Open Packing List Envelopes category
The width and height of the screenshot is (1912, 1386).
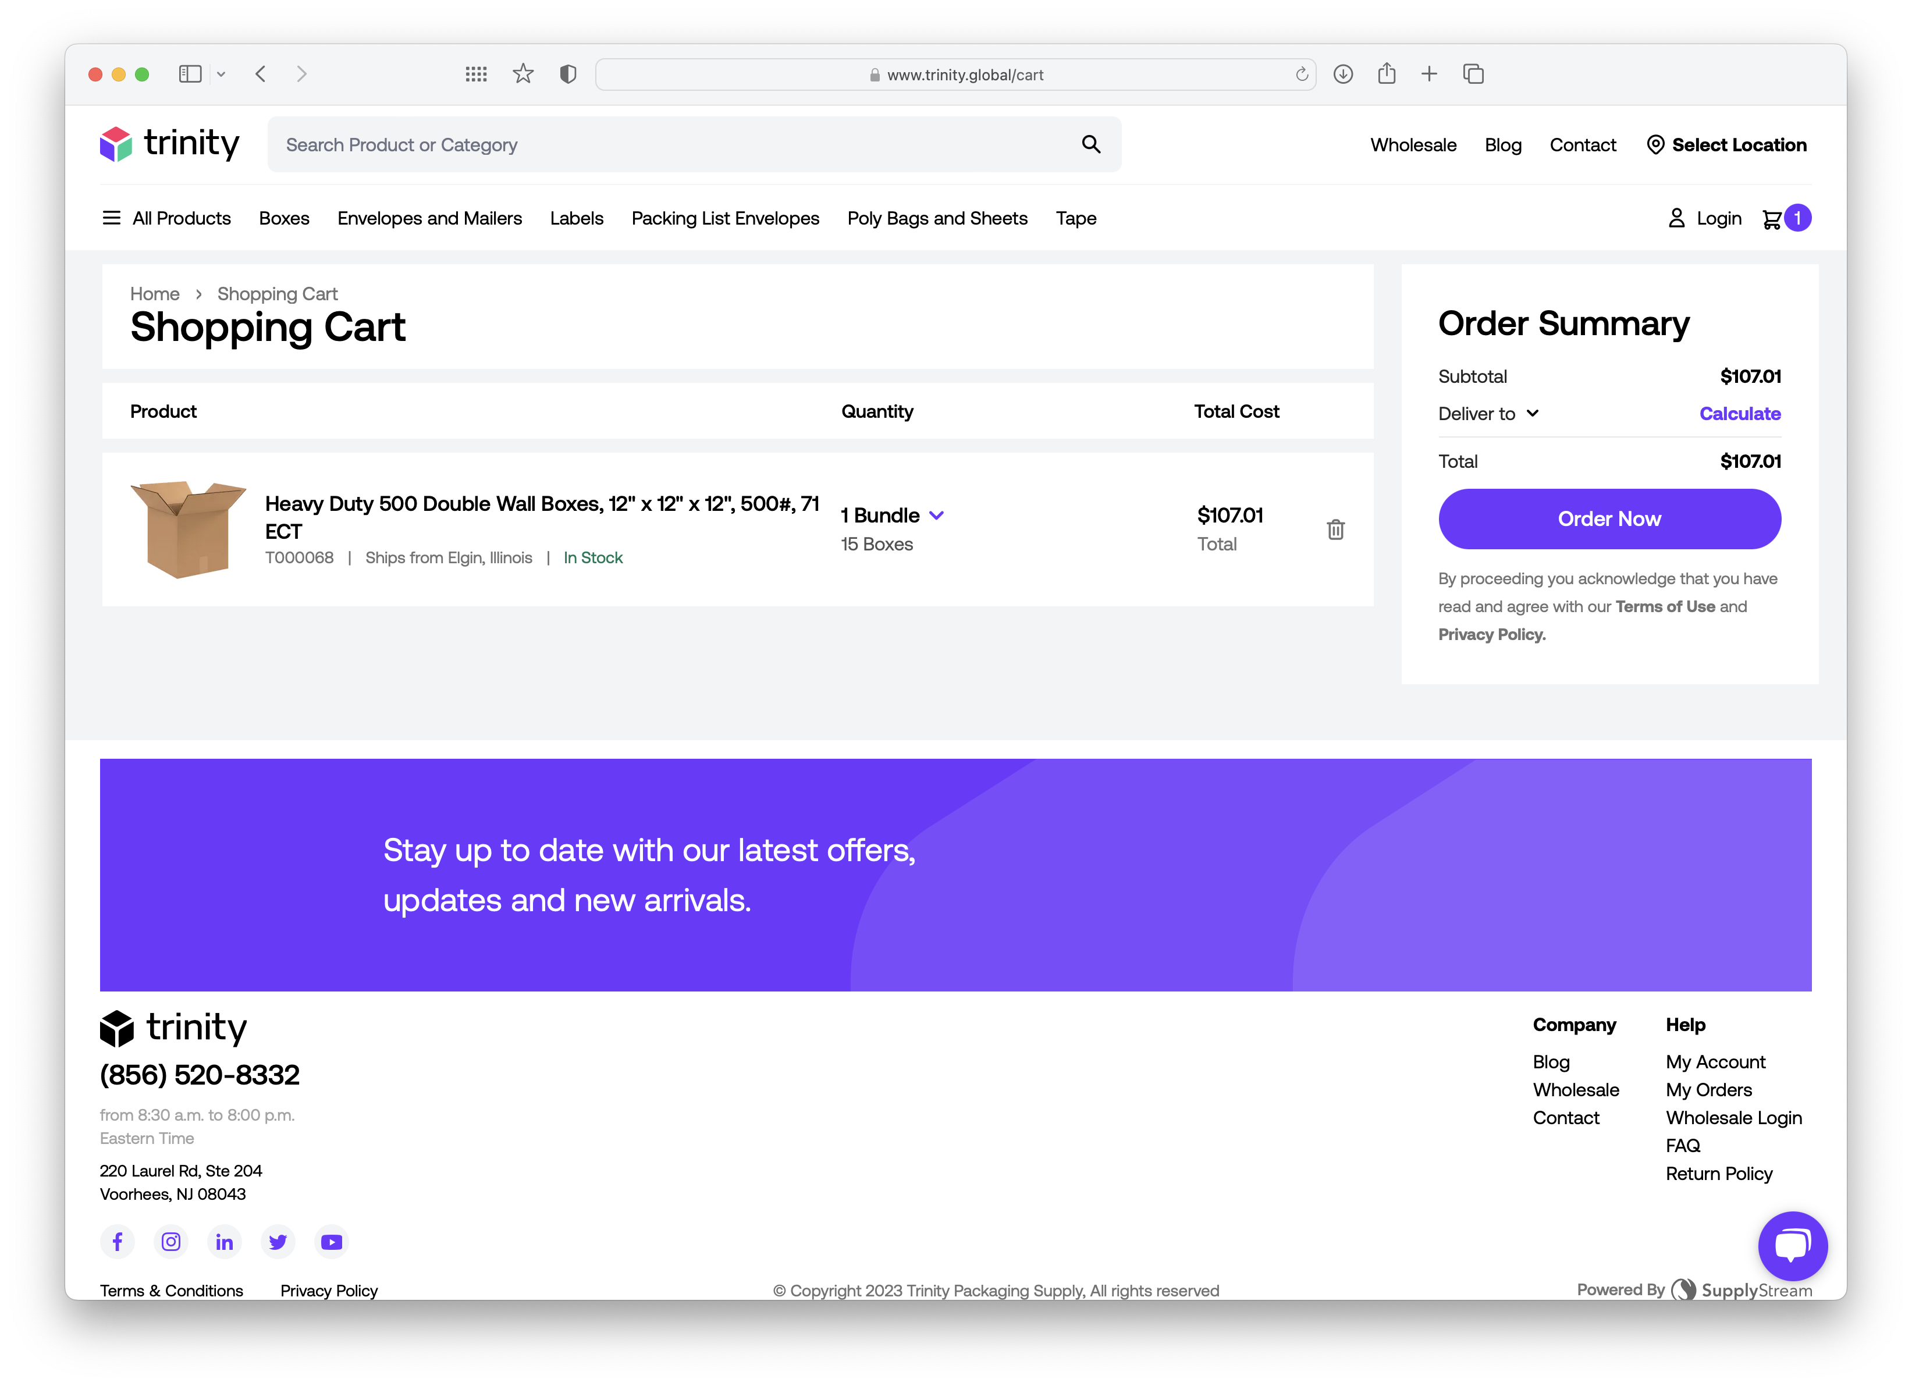click(x=725, y=218)
